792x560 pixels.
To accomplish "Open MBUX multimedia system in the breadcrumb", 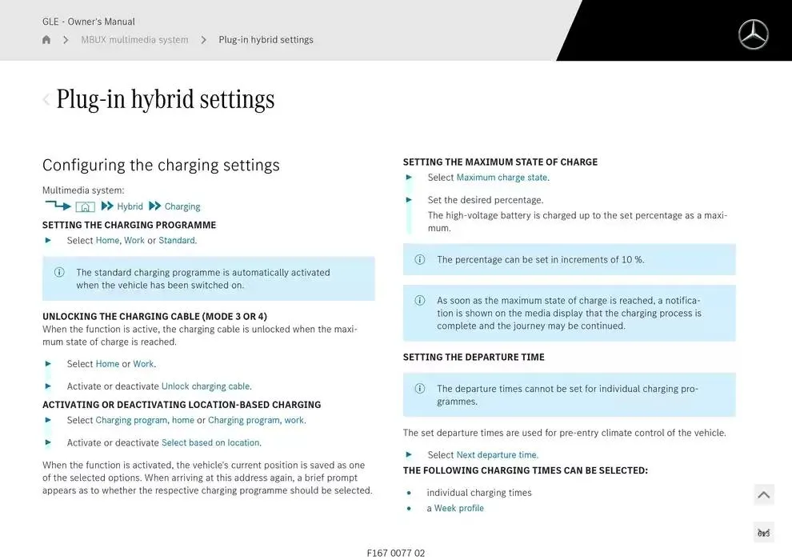I will (134, 40).
